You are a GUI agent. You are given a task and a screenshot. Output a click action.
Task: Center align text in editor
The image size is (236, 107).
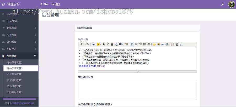(136, 44)
